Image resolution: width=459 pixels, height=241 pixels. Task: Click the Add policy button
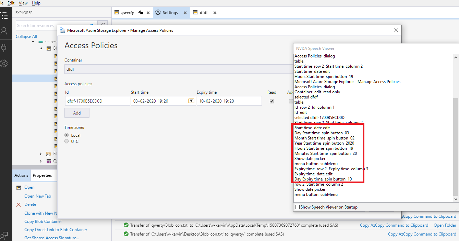[77, 113]
